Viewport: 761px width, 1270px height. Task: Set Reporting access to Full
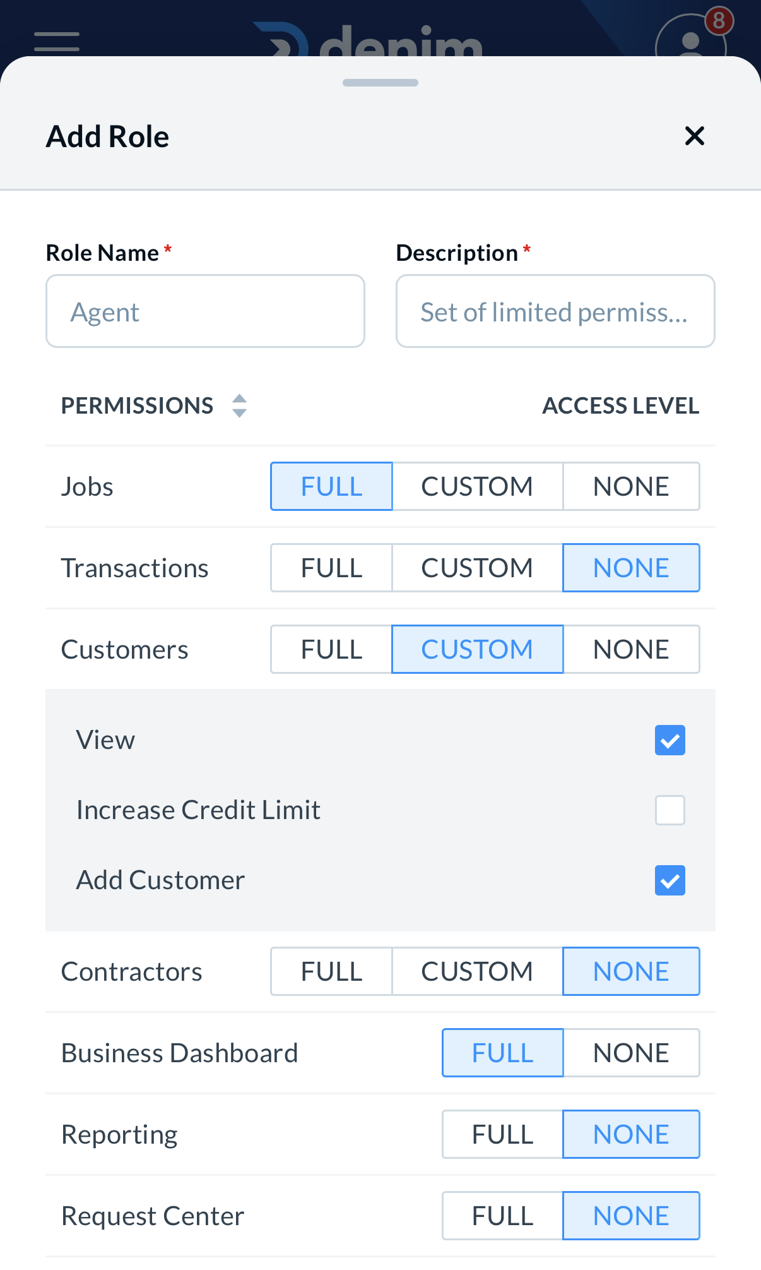[502, 1134]
